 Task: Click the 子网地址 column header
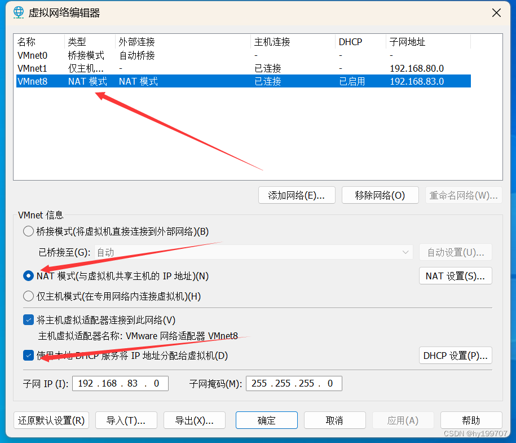pyautogui.click(x=428, y=42)
